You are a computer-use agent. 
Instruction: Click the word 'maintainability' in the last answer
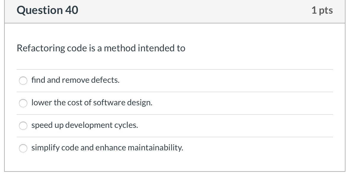click(154, 148)
